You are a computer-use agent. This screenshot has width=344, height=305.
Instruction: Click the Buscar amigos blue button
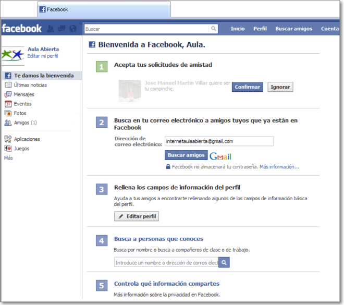pyautogui.click(x=186, y=155)
